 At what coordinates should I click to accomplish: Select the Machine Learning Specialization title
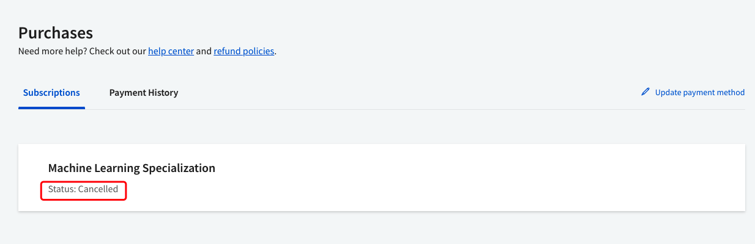coord(132,168)
